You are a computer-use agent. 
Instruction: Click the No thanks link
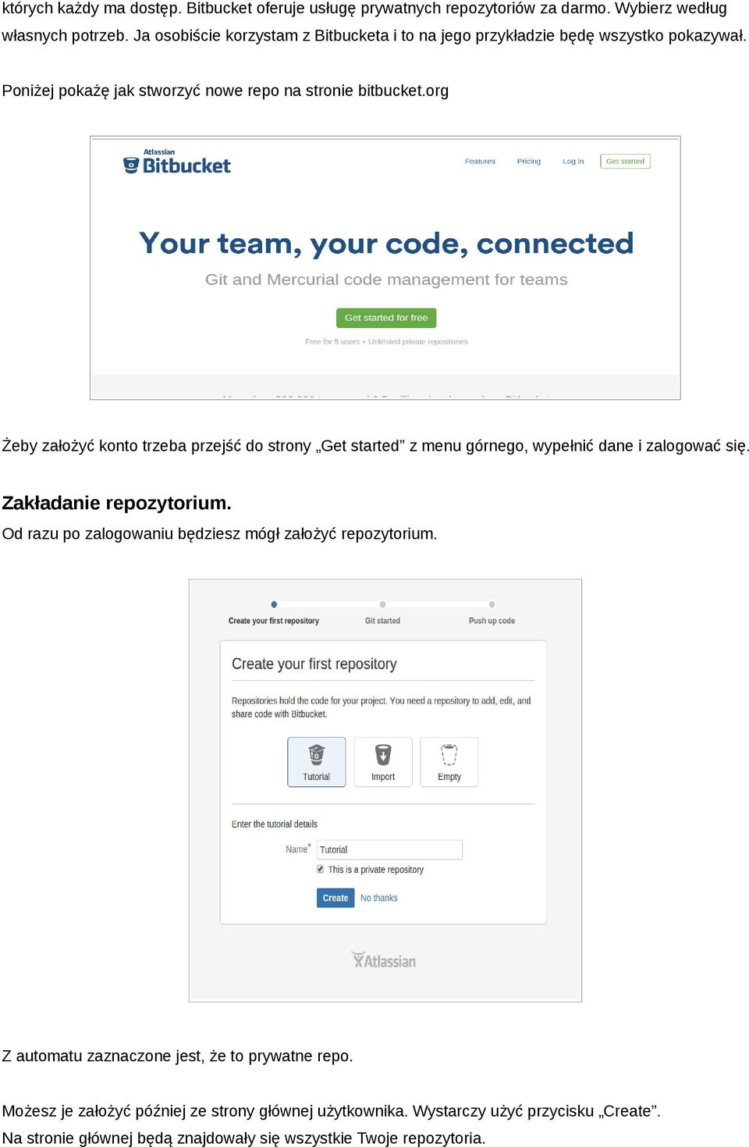(x=378, y=898)
